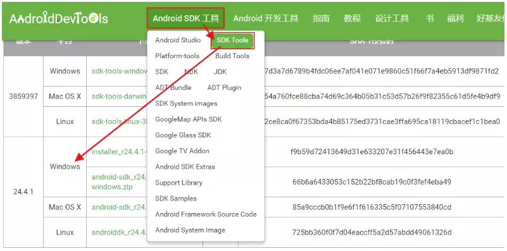This screenshot has height=251, width=507.
Task: Open the 福利 menu item
Action: pyautogui.click(x=455, y=18)
